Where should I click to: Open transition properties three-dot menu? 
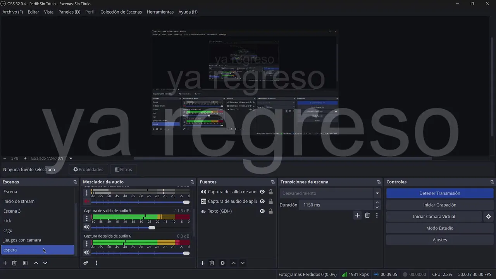pyautogui.click(x=377, y=215)
